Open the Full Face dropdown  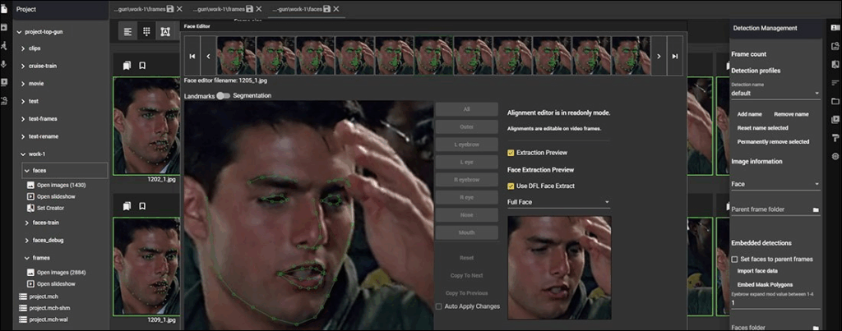coord(558,202)
